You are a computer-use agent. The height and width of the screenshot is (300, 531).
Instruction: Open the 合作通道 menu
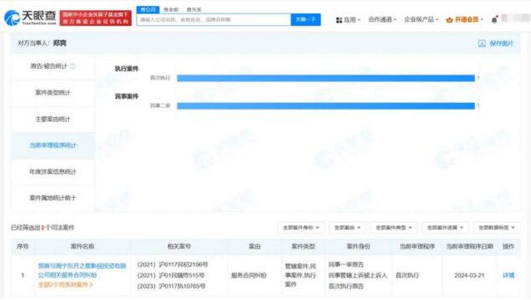382,20
